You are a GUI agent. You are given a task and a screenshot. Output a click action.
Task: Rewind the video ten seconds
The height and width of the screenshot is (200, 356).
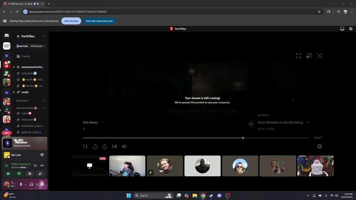click(95, 146)
